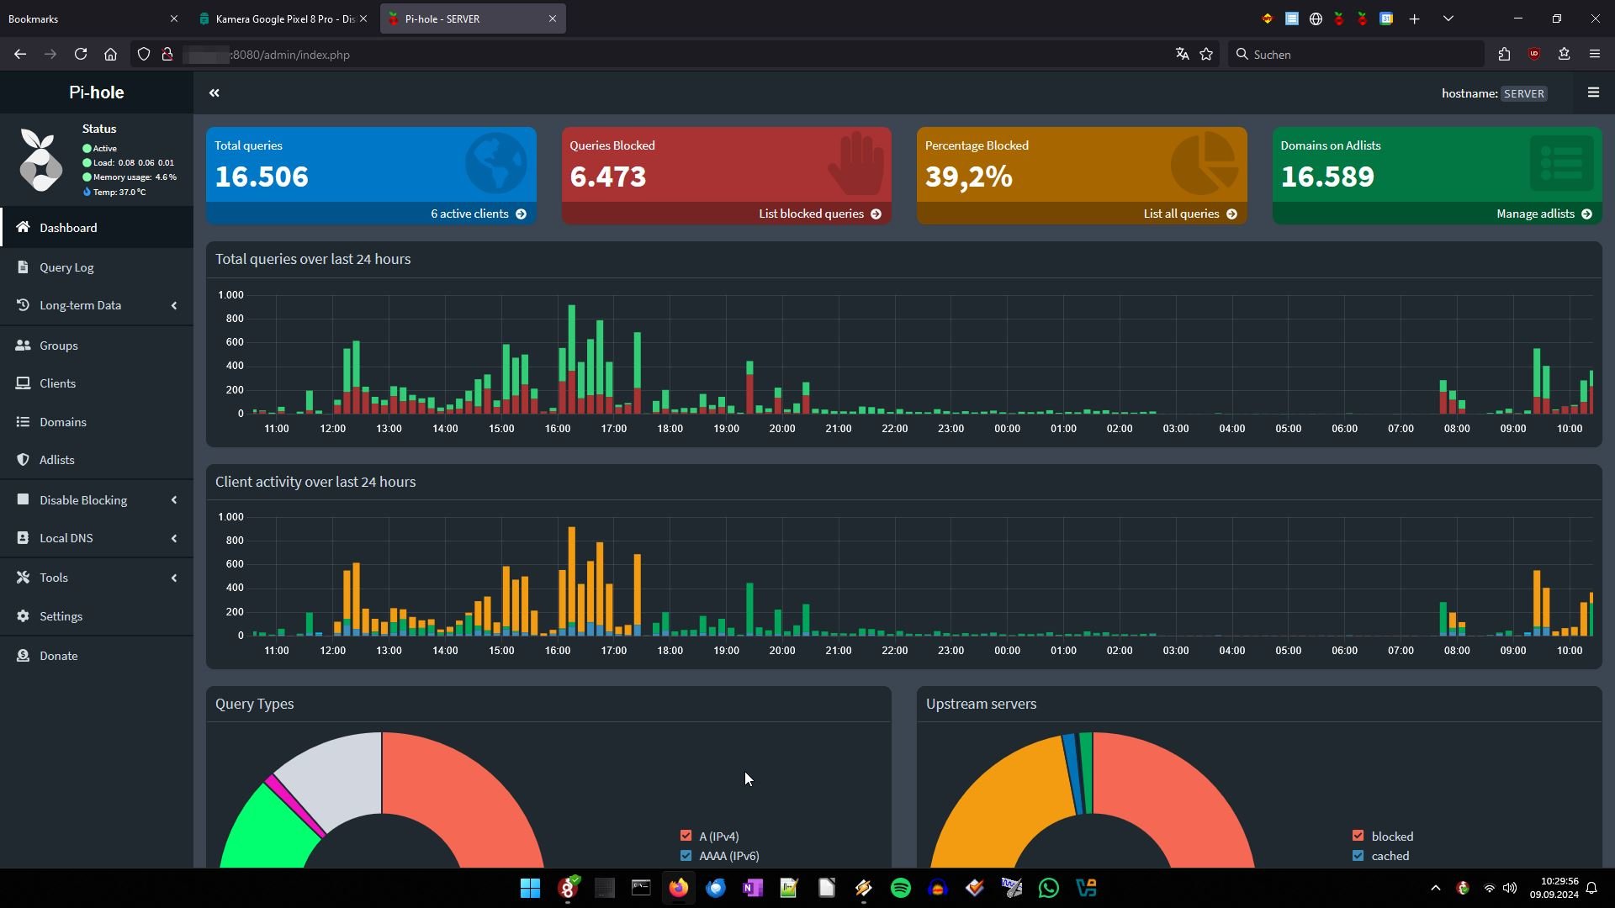Open the translate page icon in address bar
The height and width of the screenshot is (908, 1615).
pyautogui.click(x=1182, y=55)
